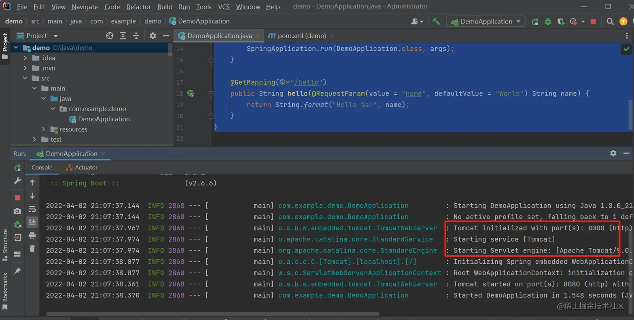Open the dropdown arrow next to Profile
This screenshot has height=320, width=634.
(x=583, y=21)
